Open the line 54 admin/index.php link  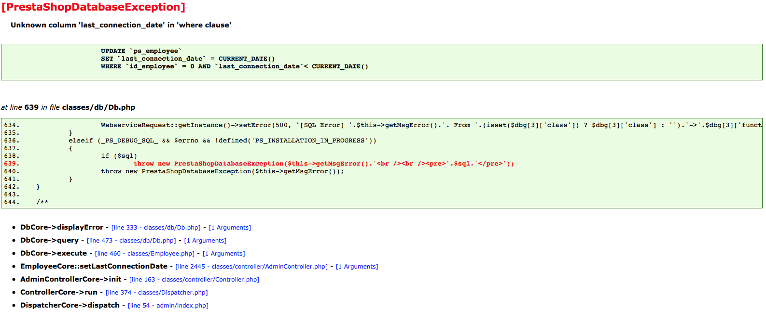pos(168,306)
